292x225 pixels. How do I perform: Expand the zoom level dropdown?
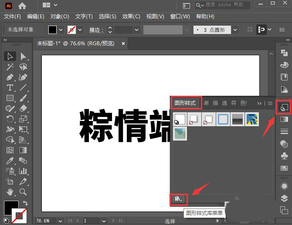60,221
